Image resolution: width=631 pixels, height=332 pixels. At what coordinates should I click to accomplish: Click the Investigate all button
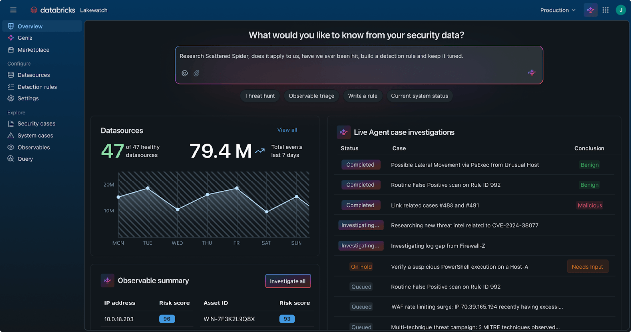tap(288, 281)
